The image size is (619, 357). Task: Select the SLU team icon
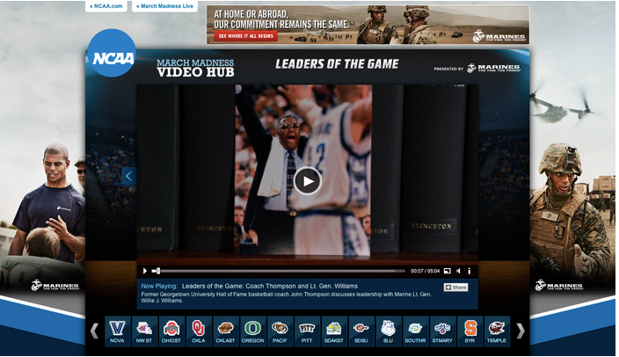(x=388, y=331)
